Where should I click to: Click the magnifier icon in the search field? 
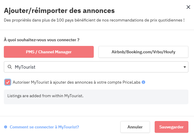9,67
